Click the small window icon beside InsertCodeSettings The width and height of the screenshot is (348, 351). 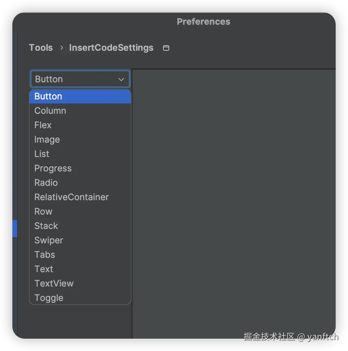[166, 48]
